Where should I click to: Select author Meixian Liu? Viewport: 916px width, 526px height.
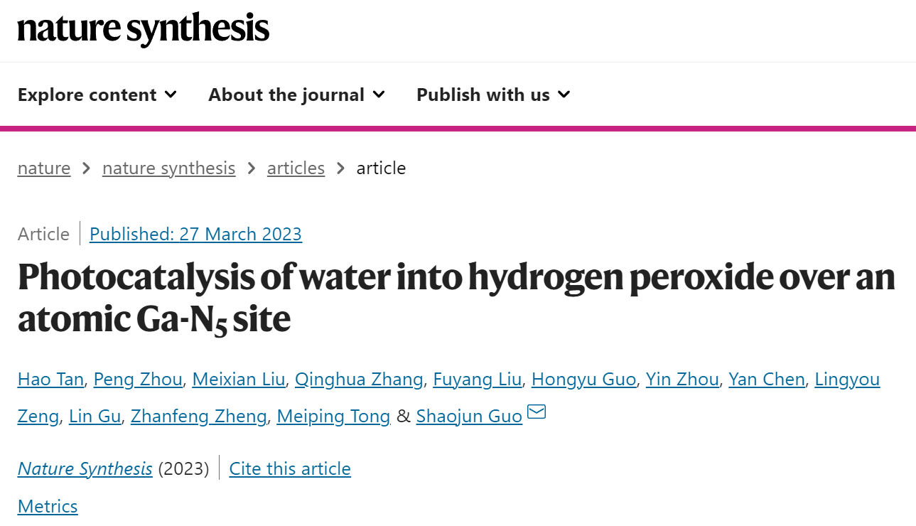[x=239, y=380]
